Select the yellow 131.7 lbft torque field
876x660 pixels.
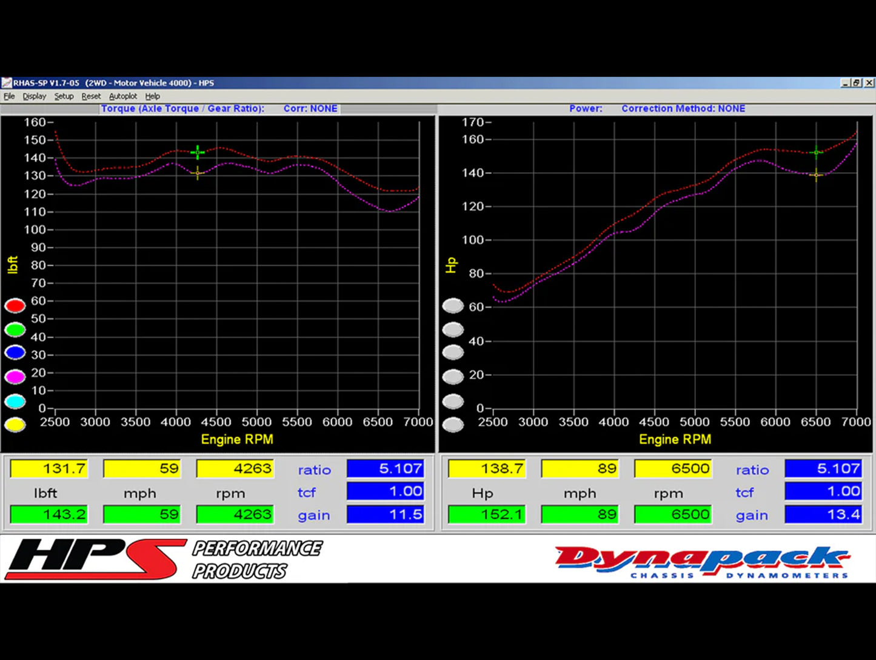pos(49,468)
